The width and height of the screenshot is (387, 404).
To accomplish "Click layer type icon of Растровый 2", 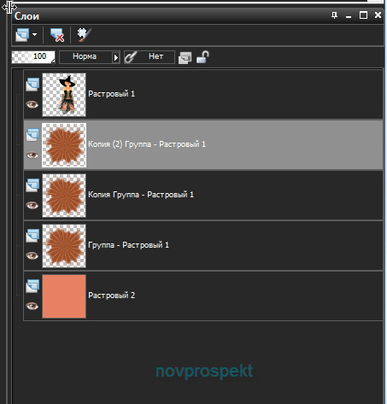I will [x=32, y=286].
